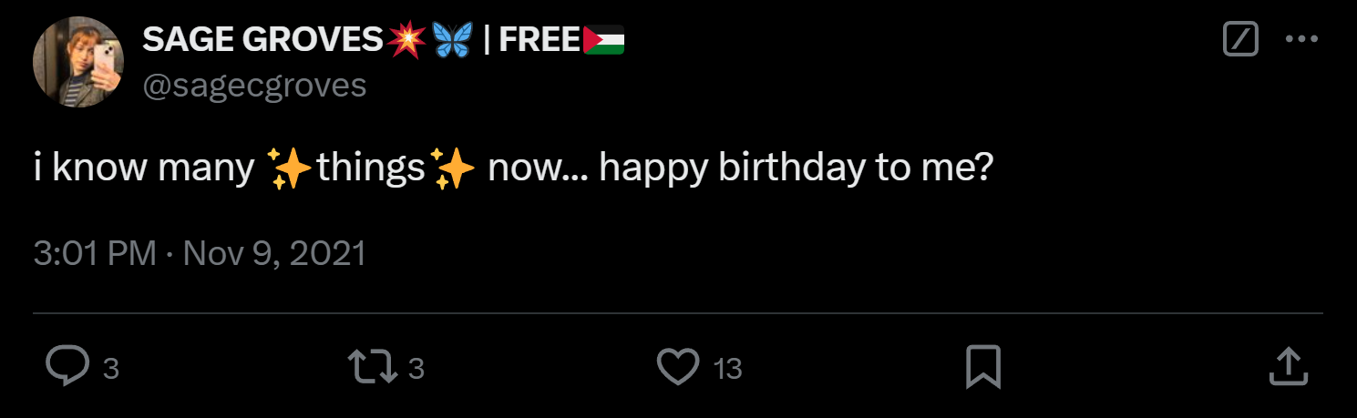Click the tweet text "happy birthday to me?"
The image size is (1357, 418).
point(795,169)
